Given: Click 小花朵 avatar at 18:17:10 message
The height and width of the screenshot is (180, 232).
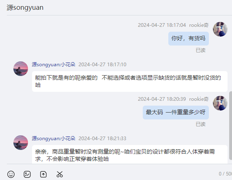Looking at the screenshot, I should point(21,69).
